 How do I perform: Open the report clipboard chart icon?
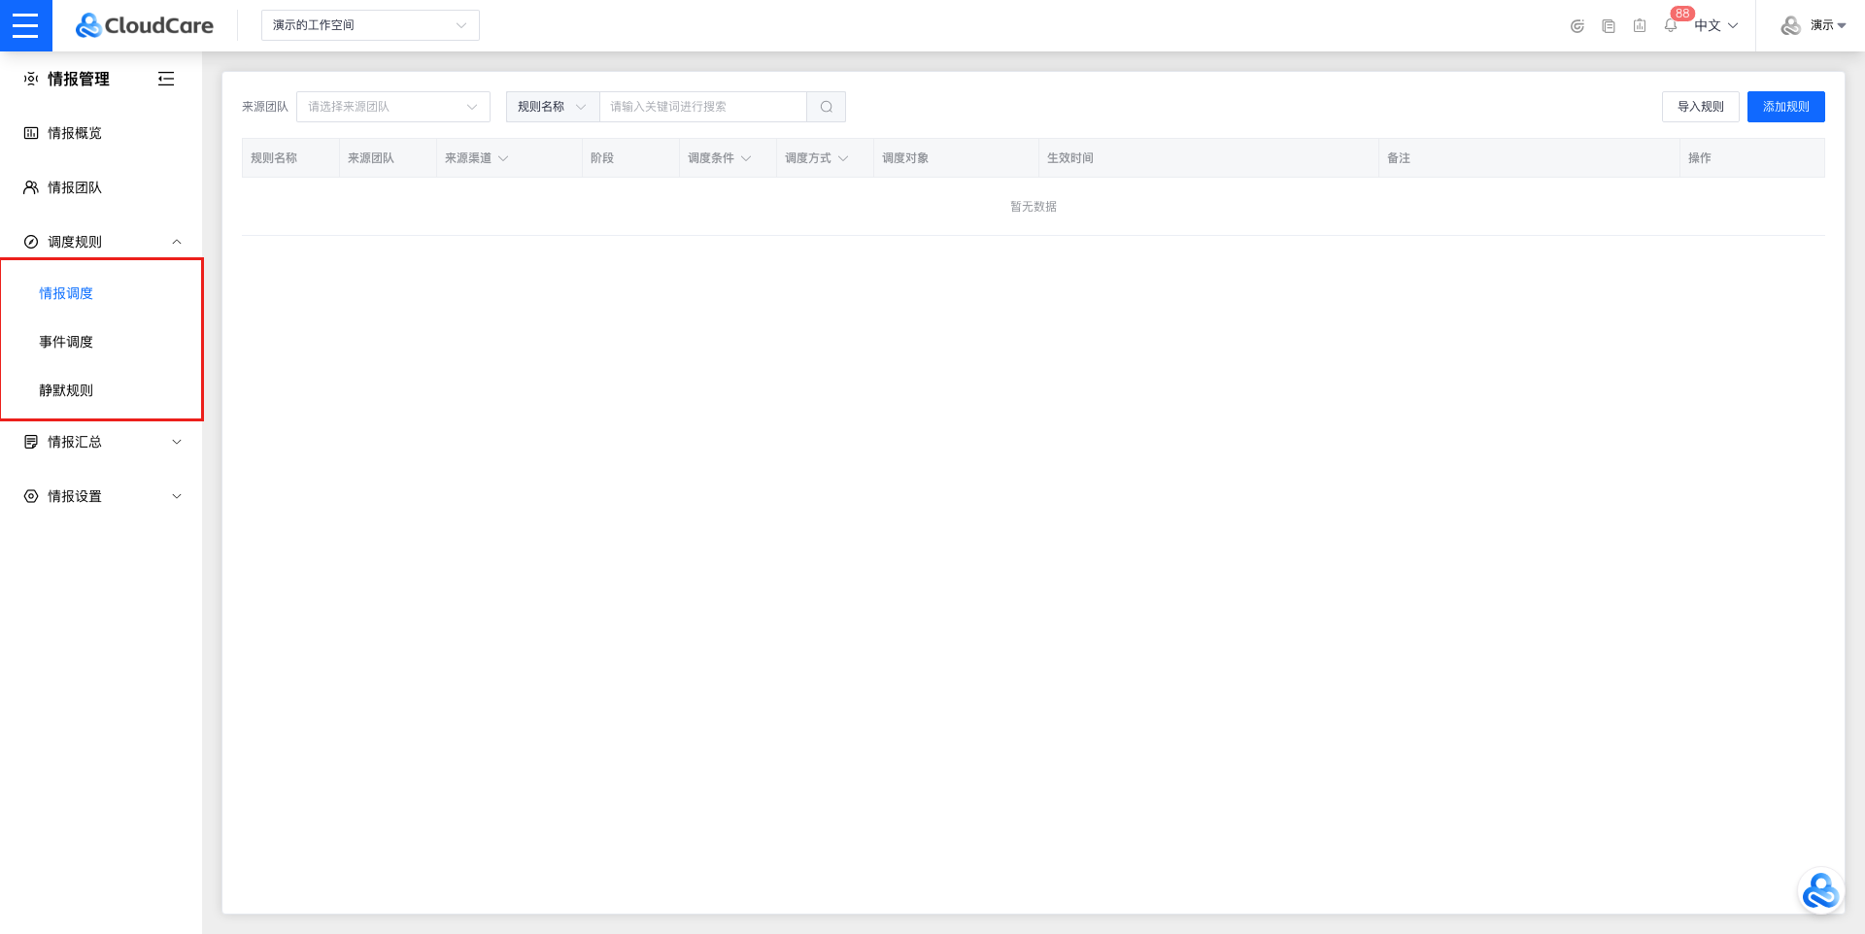tap(1640, 26)
